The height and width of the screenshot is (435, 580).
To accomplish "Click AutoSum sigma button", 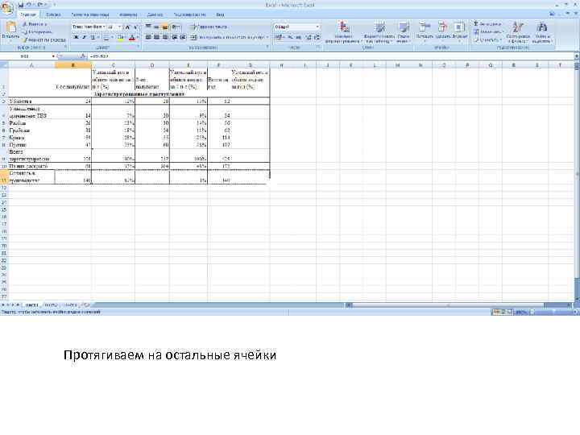I will pyautogui.click(x=476, y=24).
